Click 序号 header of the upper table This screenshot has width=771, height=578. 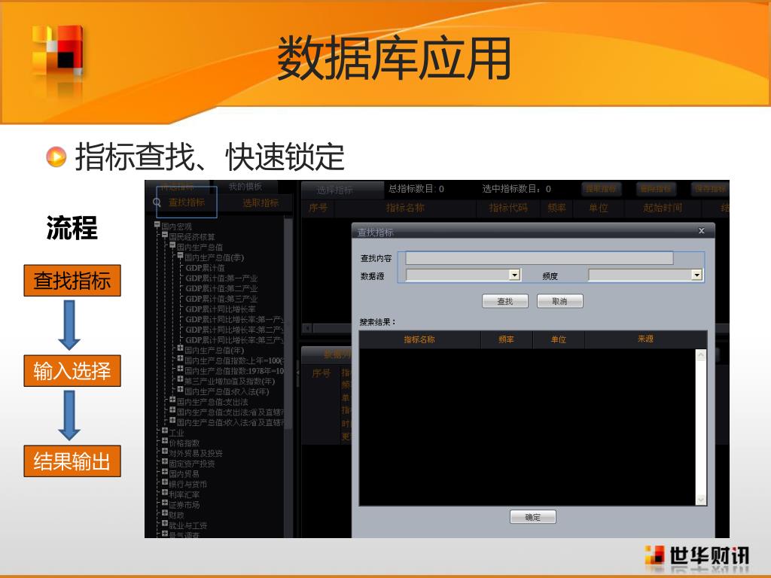318,208
